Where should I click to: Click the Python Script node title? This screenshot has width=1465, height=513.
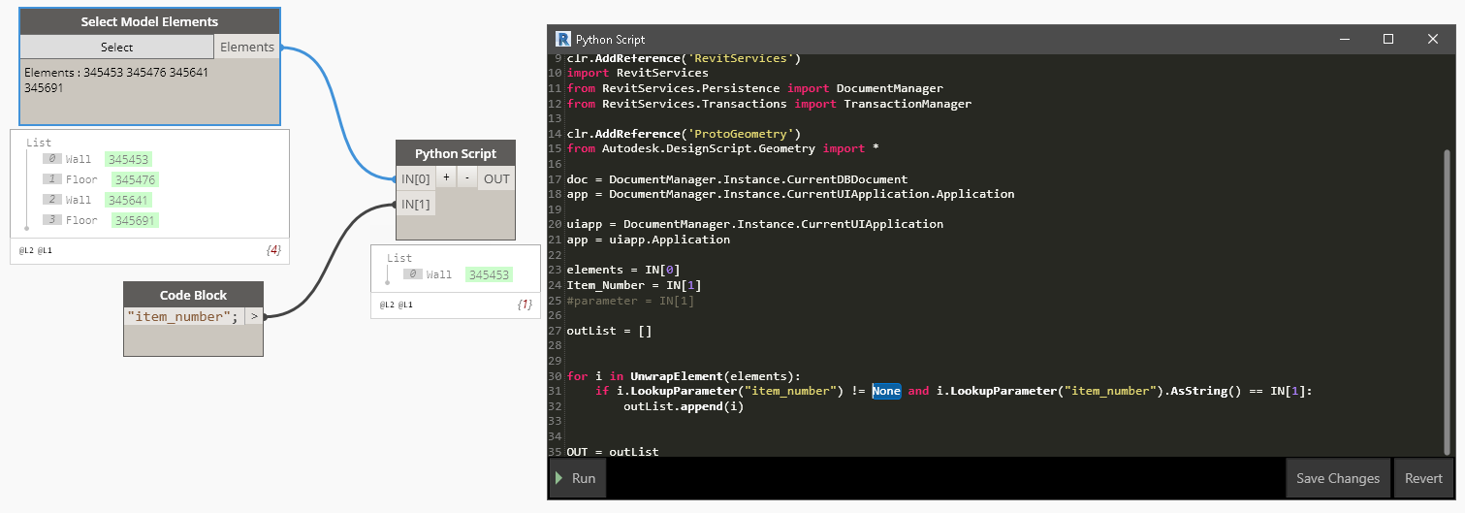[x=456, y=153]
